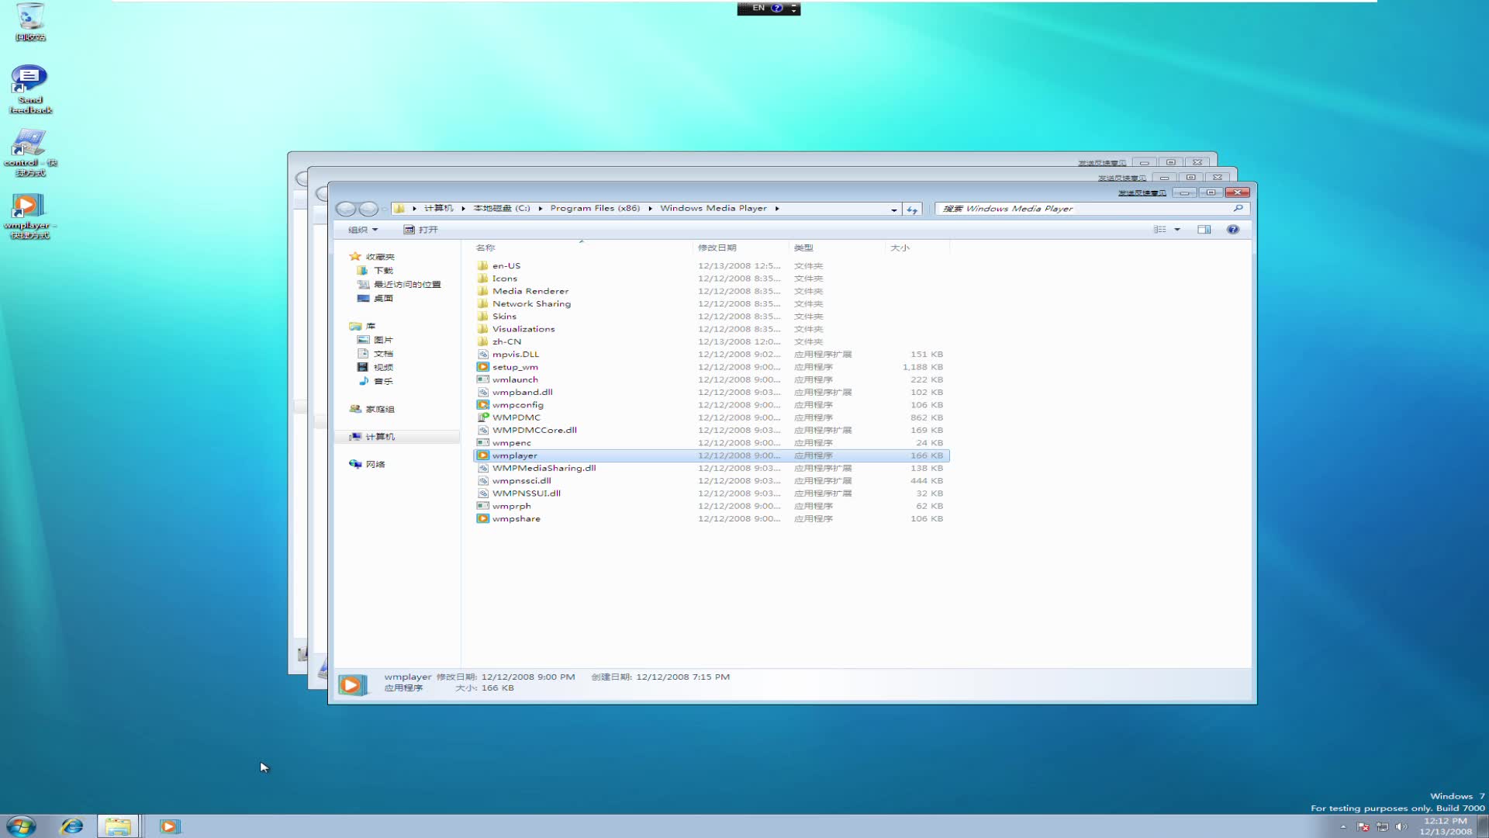Open the Visualizations folder
1489x838 pixels.
[x=523, y=328]
